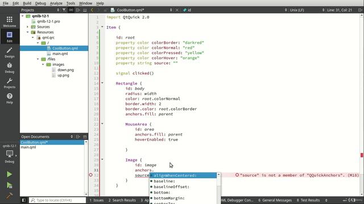Open the output panes selector arrows
Image resolution: width=364 pixels, height=204 pixels.
(326, 200)
